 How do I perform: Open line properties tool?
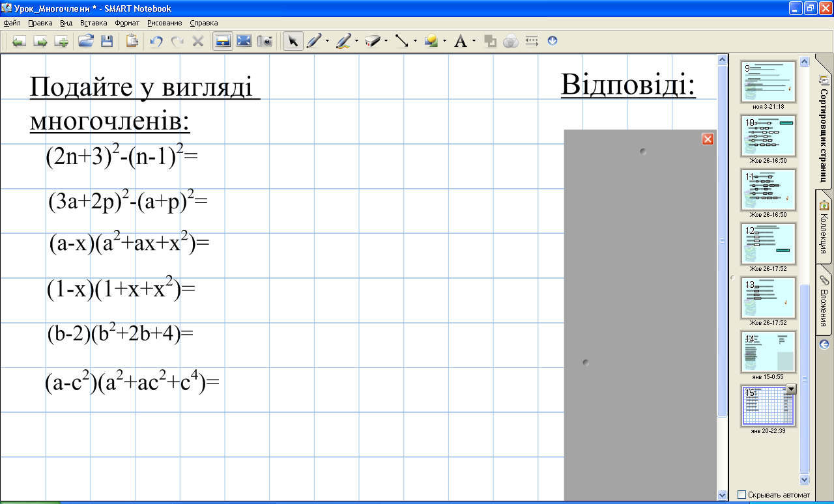pyautogui.click(x=532, y=42)
